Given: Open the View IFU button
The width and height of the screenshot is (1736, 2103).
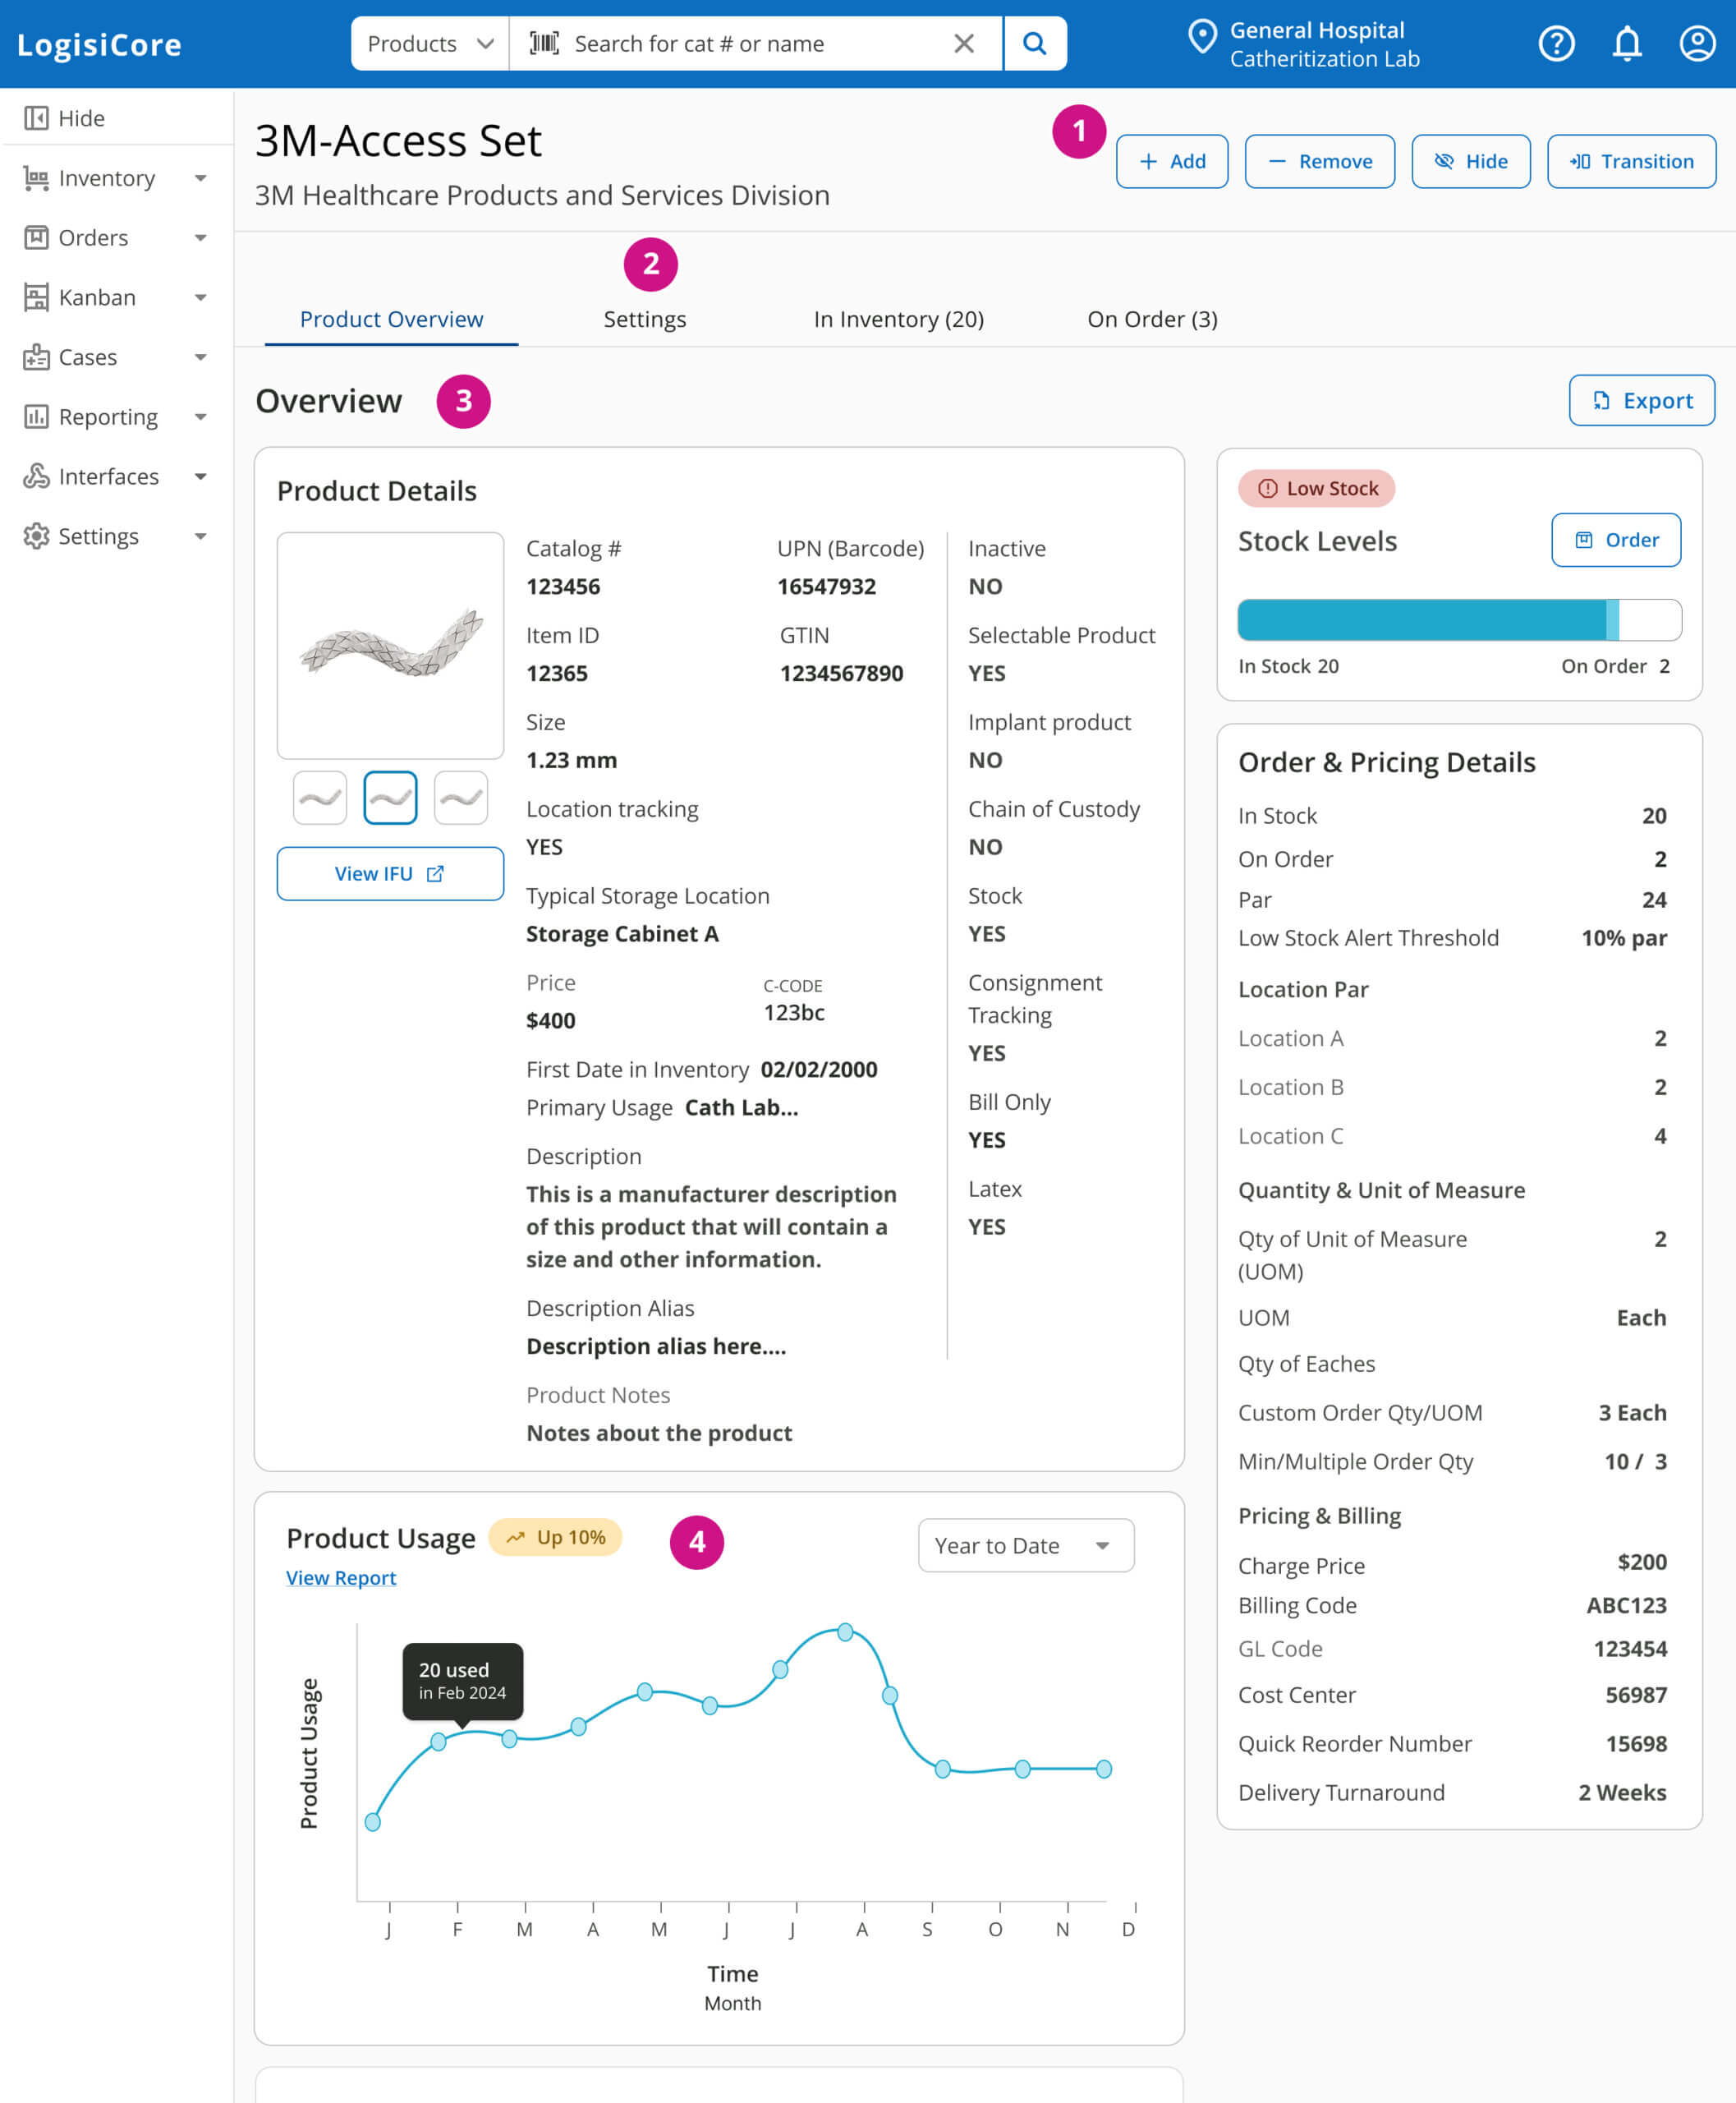Looking at the screenshot, I should 390,873.
